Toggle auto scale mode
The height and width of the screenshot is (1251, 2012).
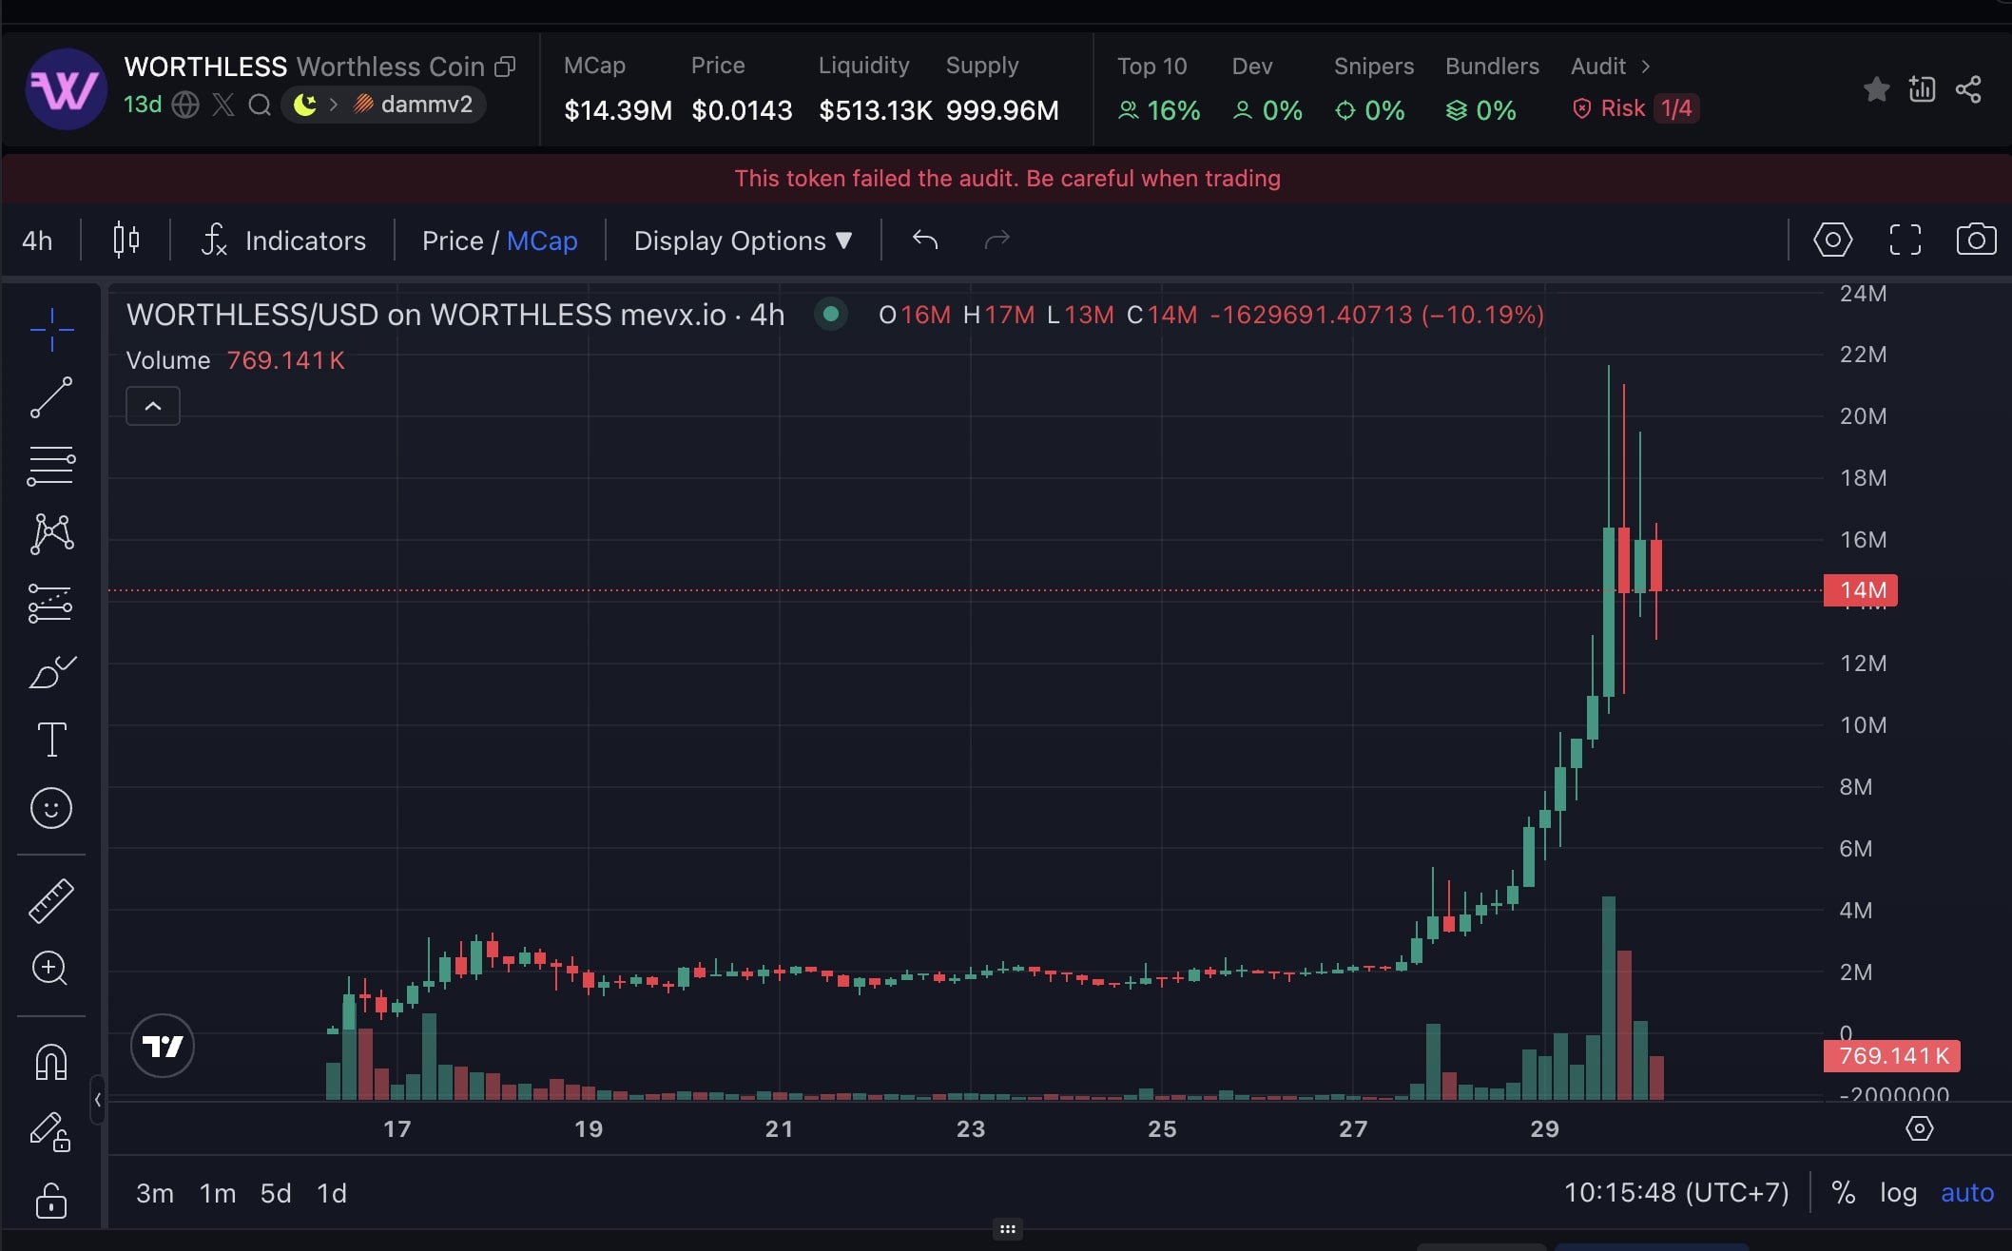pos(1967,1193)
